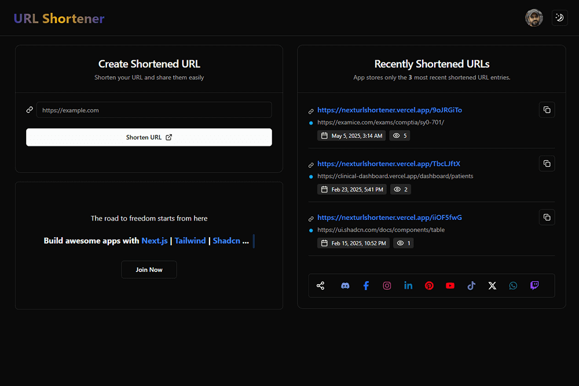Copy the iiOF5fwG shortened URL
579x386 pixels.
(x=547, y=217)
